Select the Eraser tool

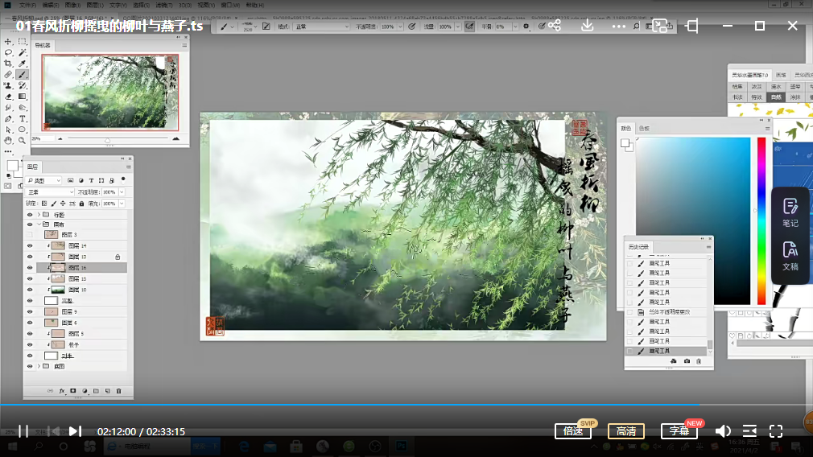[8, 97]
